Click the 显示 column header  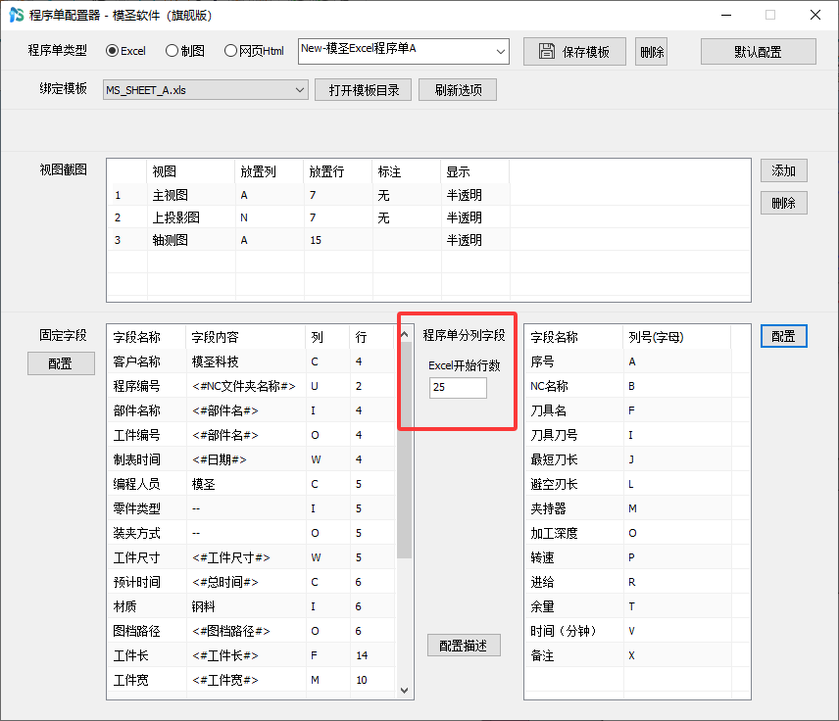475,171
